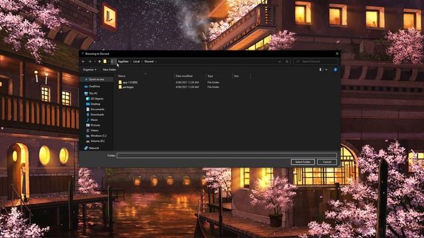Click the File folder type of packages row
This screenshot has height=238, width=424.
213,87
